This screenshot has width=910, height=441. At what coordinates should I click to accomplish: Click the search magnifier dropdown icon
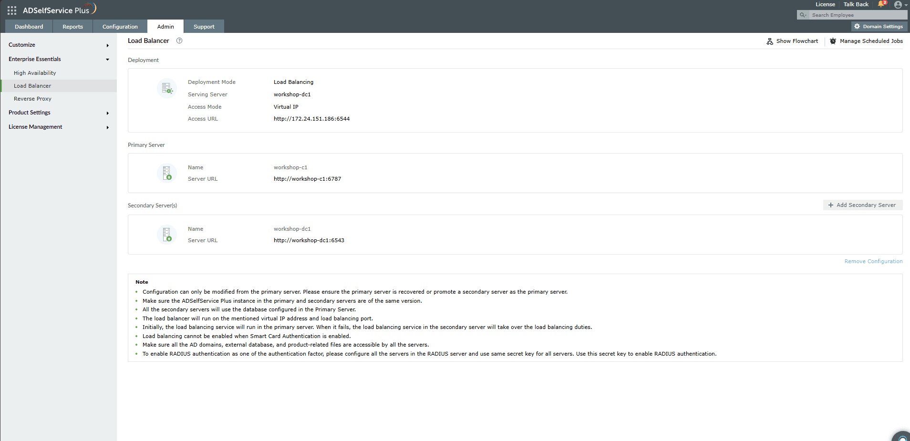pyautogui.click(x=803, y=15)
